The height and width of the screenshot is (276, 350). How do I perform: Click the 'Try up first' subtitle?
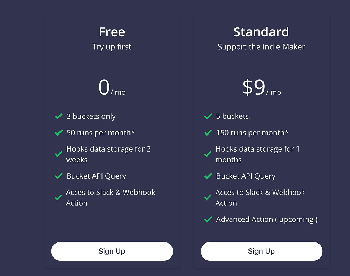click(x=112, y=47)
